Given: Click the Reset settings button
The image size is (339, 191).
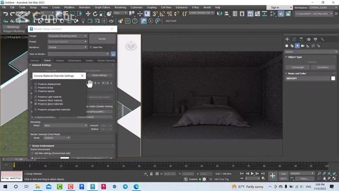Looking at the screenshot, I should pos(100,75).
